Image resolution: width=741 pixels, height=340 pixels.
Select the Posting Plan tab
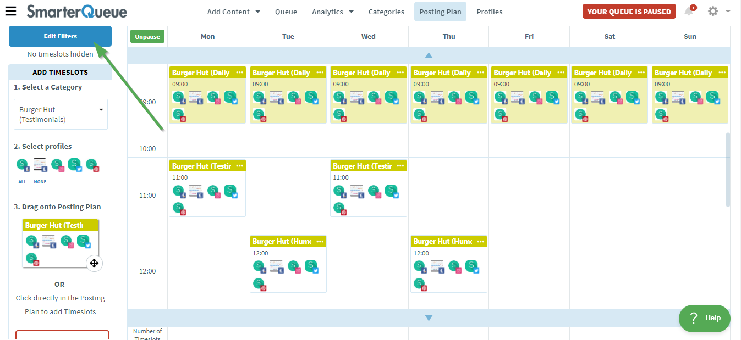[x=440, y=12]
